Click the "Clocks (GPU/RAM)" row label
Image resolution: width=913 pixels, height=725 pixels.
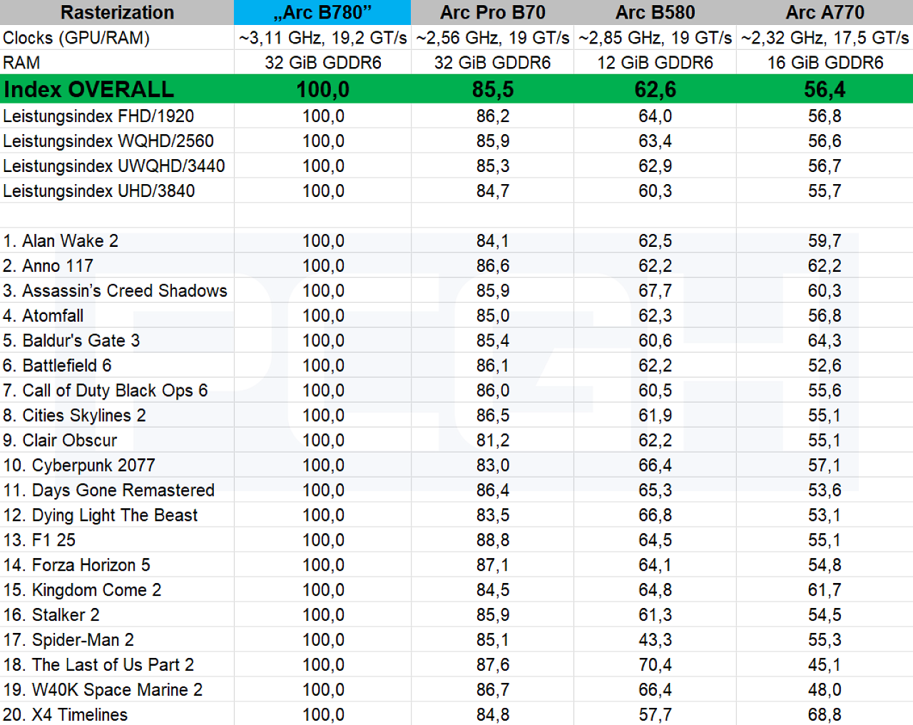[x=76, y=38]
